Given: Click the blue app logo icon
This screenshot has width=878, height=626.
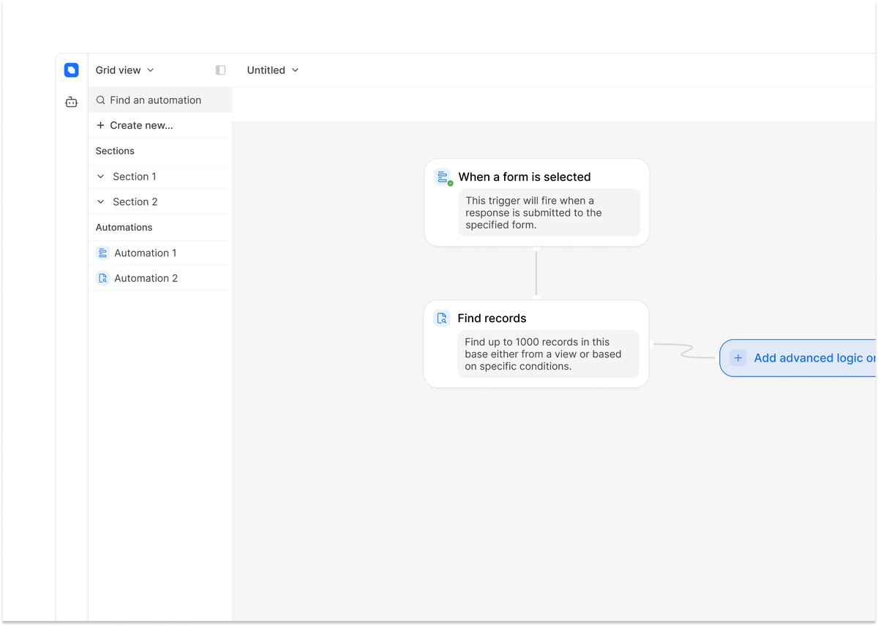Looking at the screenshot, I should point(71,70).
